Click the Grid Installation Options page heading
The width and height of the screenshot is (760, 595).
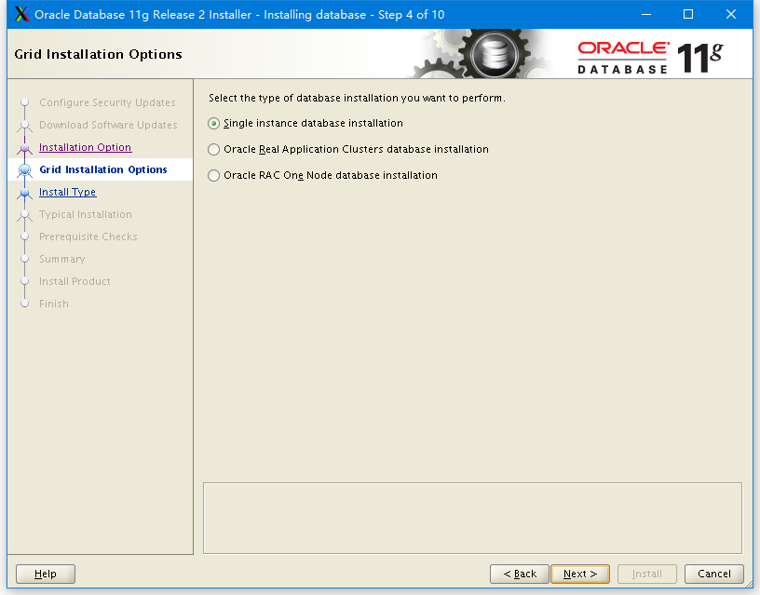[99, 54]
